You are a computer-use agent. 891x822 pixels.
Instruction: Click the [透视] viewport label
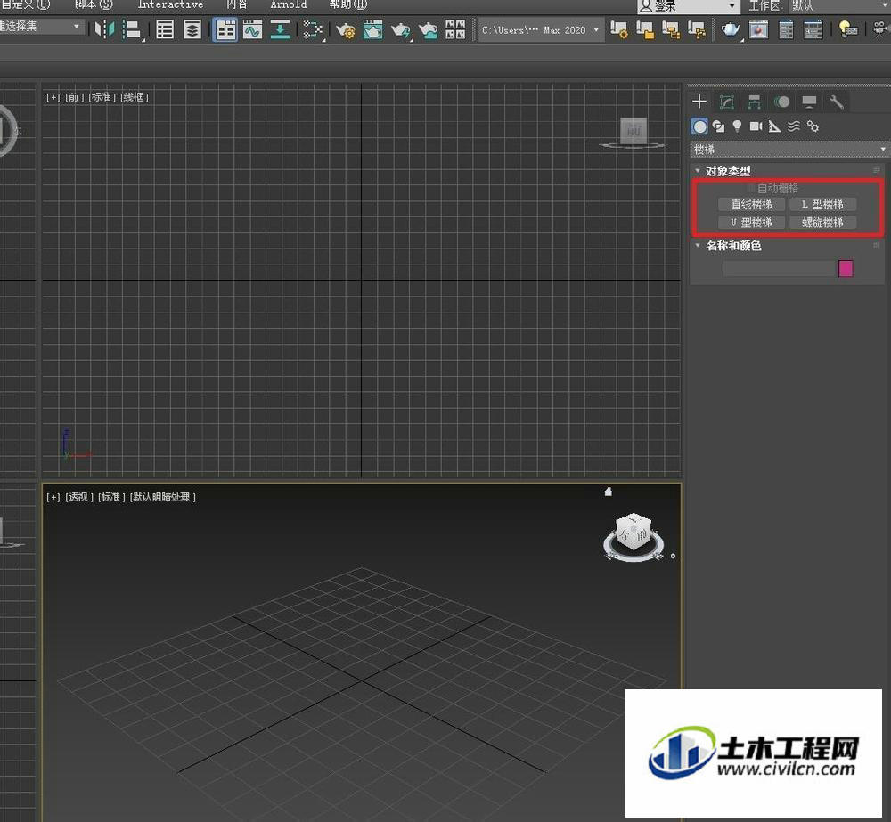pos(78,497)
